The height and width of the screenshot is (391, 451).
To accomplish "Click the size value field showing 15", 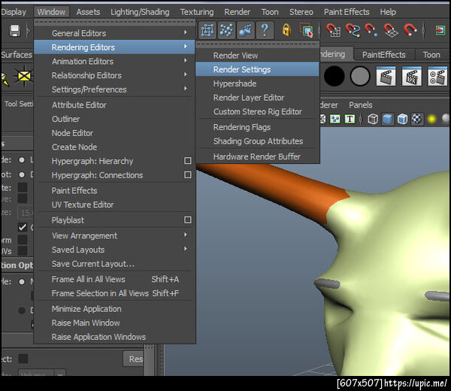I will [26, 213].
